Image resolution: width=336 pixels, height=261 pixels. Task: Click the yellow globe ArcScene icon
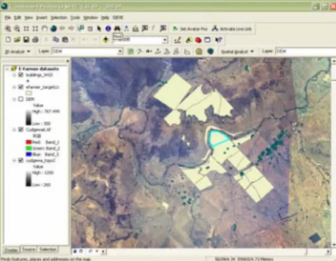click(199, 52)
